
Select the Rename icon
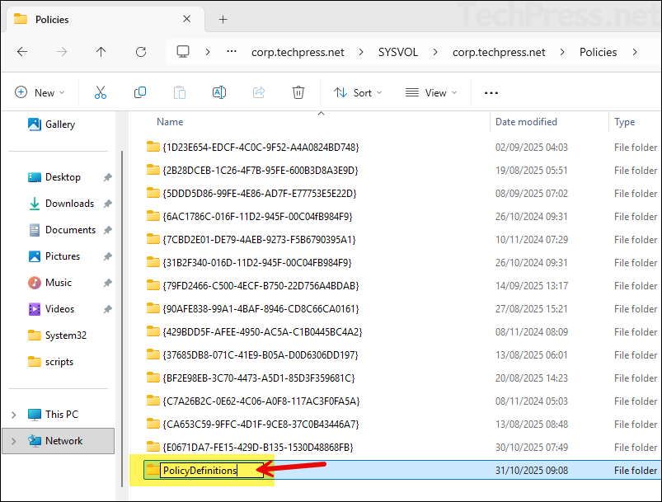click(x=219, y=92)
